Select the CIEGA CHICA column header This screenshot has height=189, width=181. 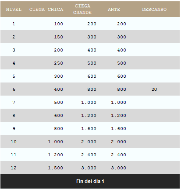(x=46, y=10)
